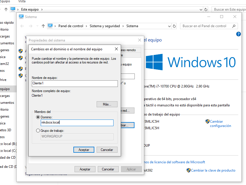Click the up arrow in Sistema window
Viewport: 246px width, 185px height.
click(x=43, y=26)
